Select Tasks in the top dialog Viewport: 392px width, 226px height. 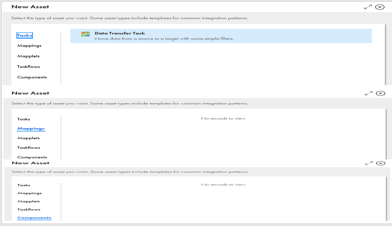click(x=25, y=35)
